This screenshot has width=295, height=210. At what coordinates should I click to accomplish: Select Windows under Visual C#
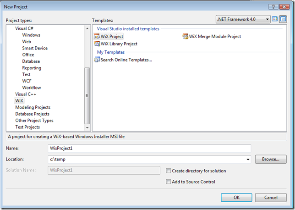[31, 35]
